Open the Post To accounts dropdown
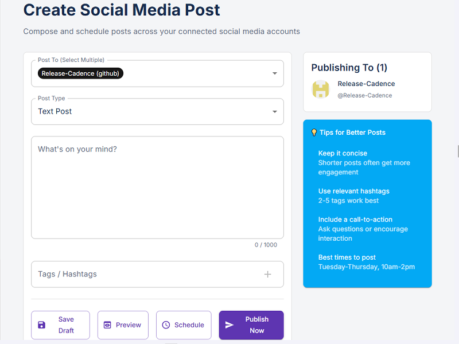Viewport: 459px width, 344px height. pyautogui.click(x=274, y=73)
